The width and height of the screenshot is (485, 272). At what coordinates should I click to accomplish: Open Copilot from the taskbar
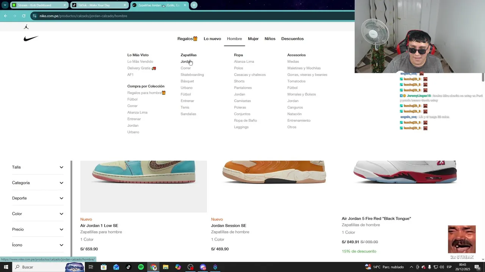[x=178, y=267]
